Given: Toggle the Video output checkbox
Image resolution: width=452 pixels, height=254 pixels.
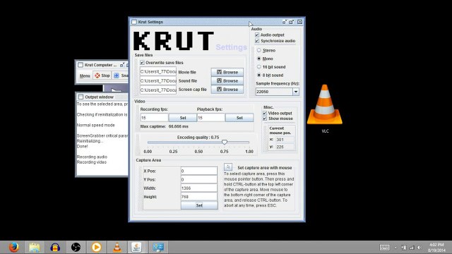Looking at the screenshot, I should click(x=265, y=113).
